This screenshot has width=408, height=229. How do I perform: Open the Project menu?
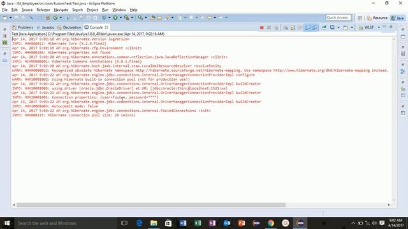[92, 10]
